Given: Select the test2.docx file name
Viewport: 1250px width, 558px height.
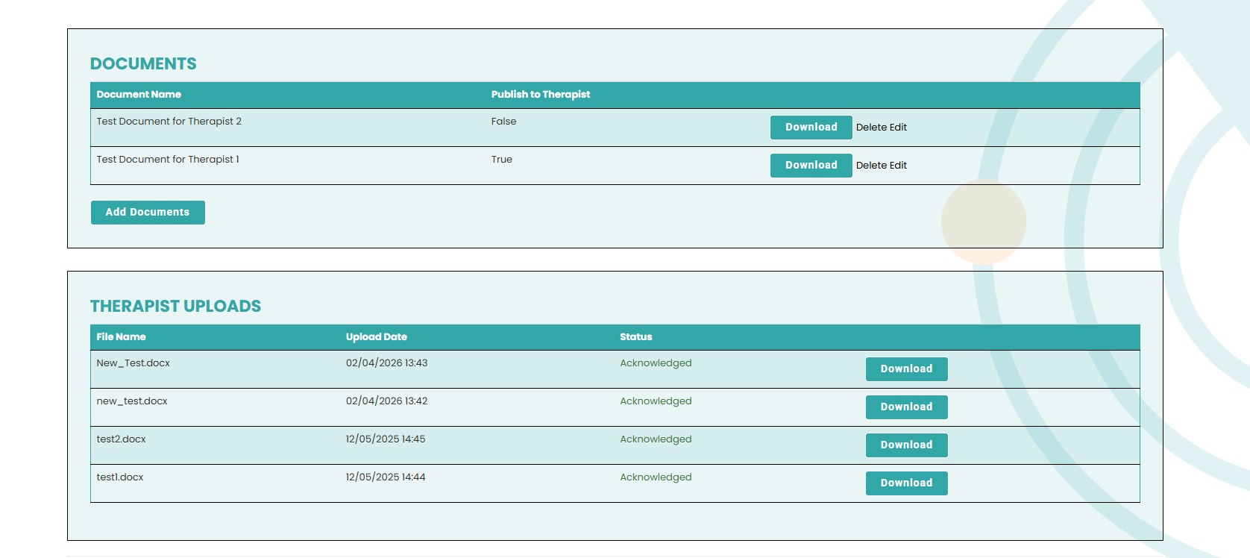Looking at the screenshot, I should pos(121,439).
